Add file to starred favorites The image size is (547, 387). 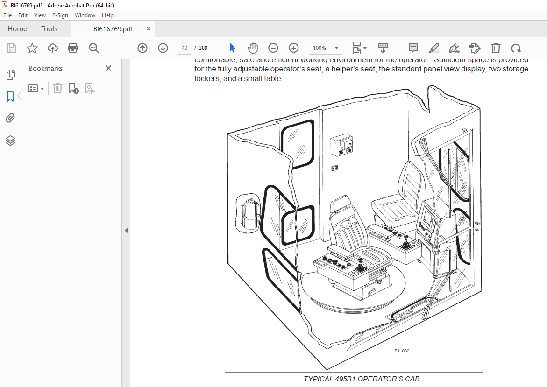click(x=32, y=48)
